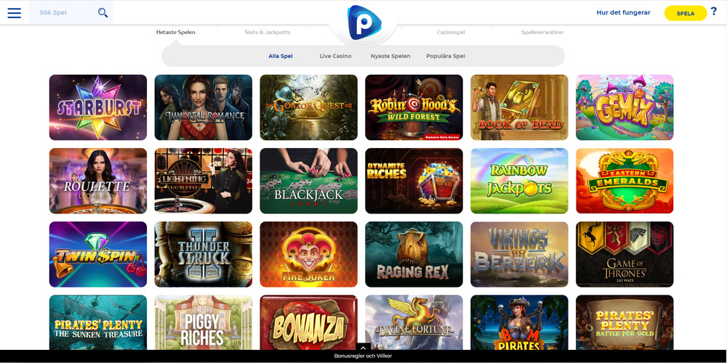This screenshot has height=363, width=727.
Task: Launch the Raging Rex game
Action: (414, 254)
